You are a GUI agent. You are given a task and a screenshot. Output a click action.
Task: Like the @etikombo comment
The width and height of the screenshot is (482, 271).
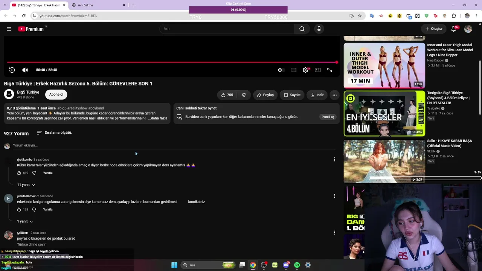(19, 173)
